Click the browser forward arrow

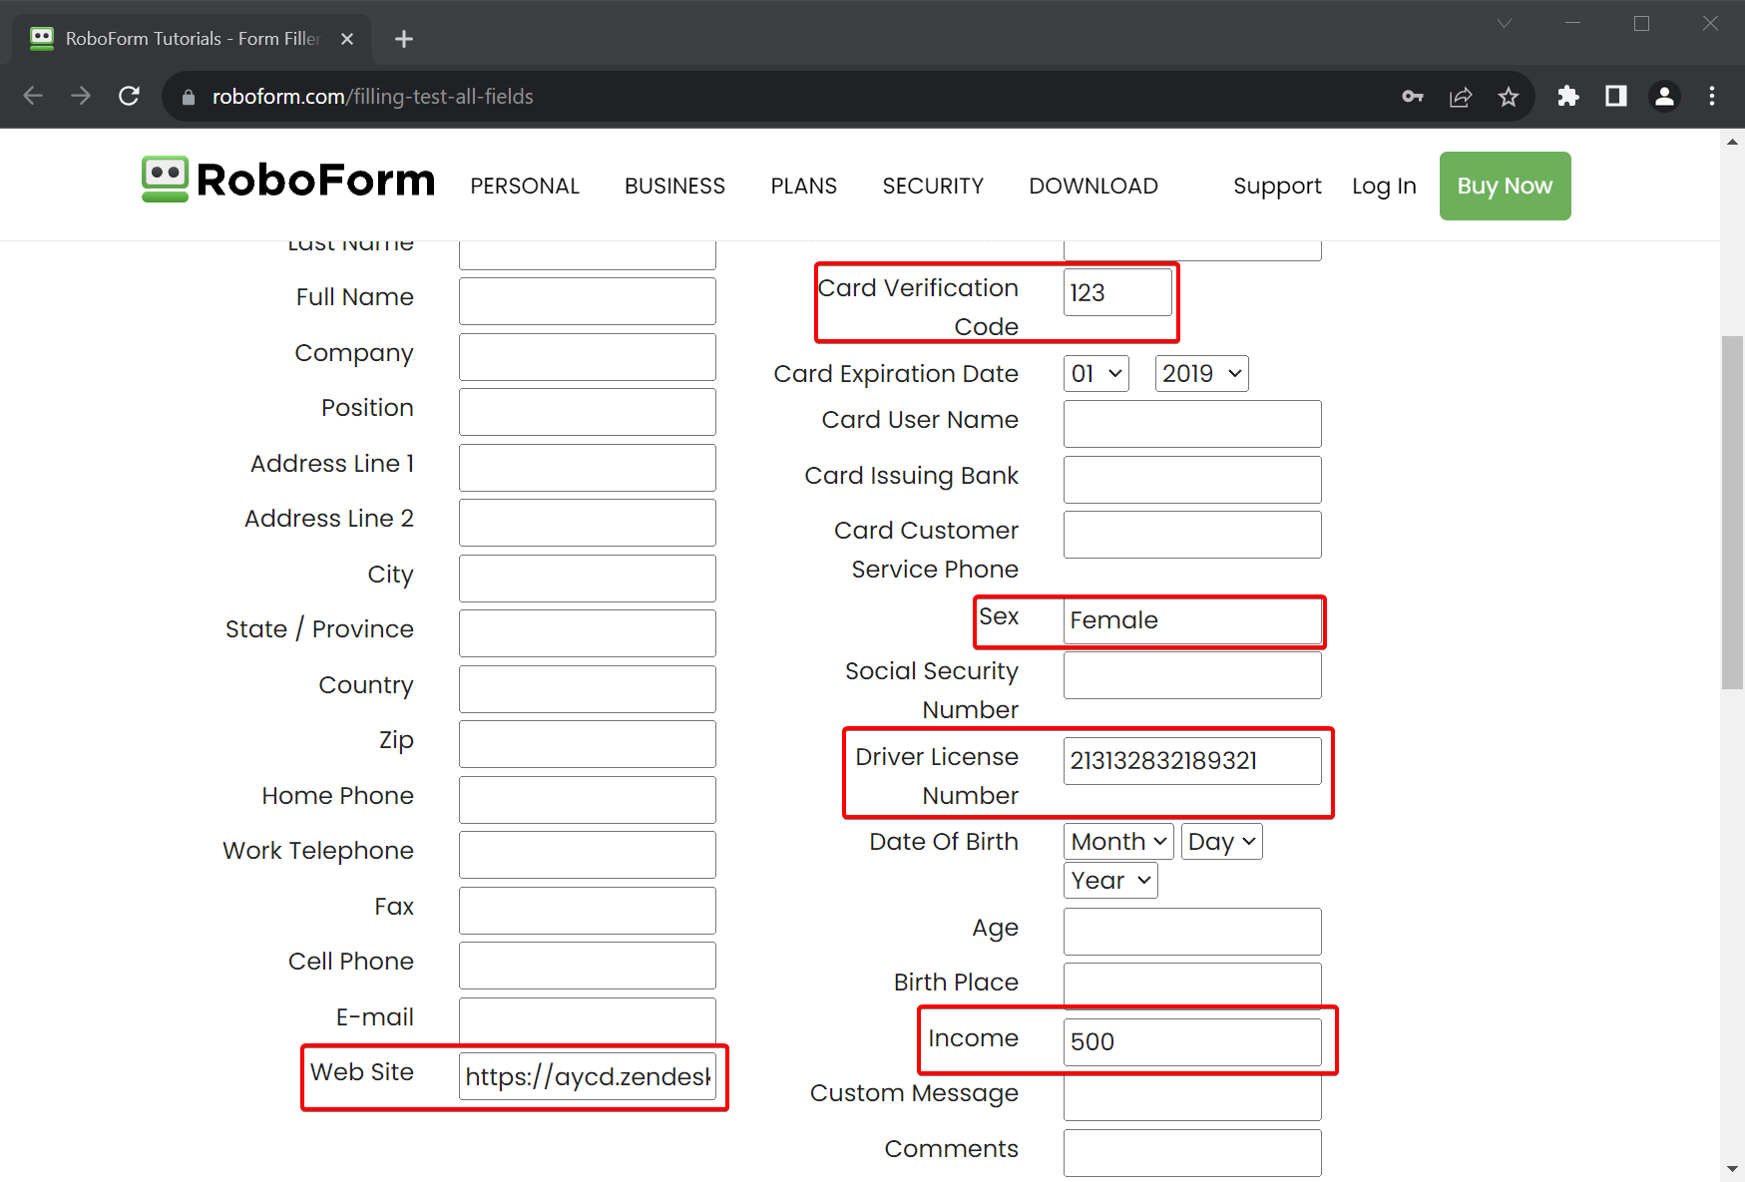tap(81, 96)
